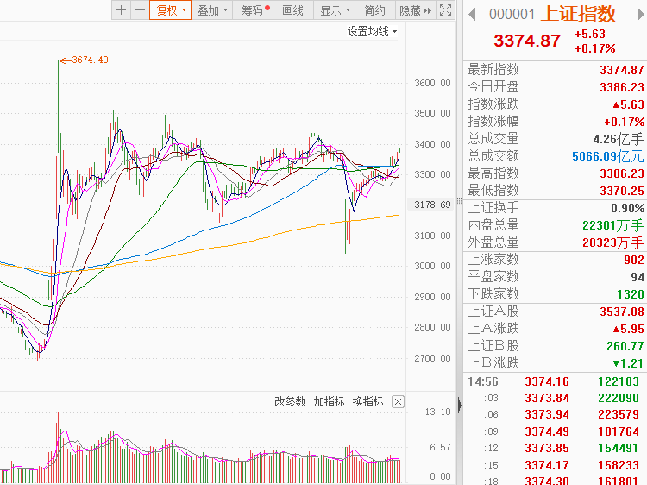Click the 3674.40 peak price marker
The height and width of the screenshot is (485, 647).
tap(90, 60)
